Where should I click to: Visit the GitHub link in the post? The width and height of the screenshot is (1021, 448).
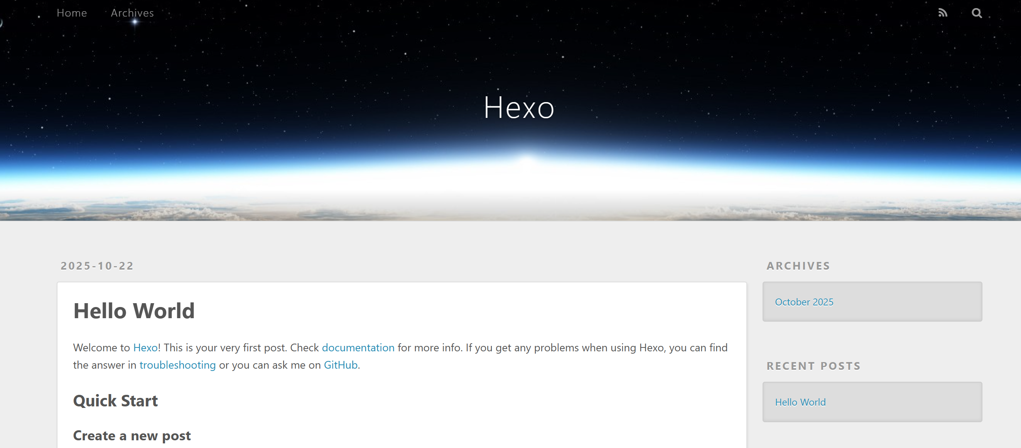341,365
